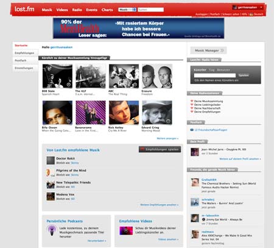Open the Erasure artist name
Image resolution: width=274 pixels, height=248 pixels.
tap(147, 91)
